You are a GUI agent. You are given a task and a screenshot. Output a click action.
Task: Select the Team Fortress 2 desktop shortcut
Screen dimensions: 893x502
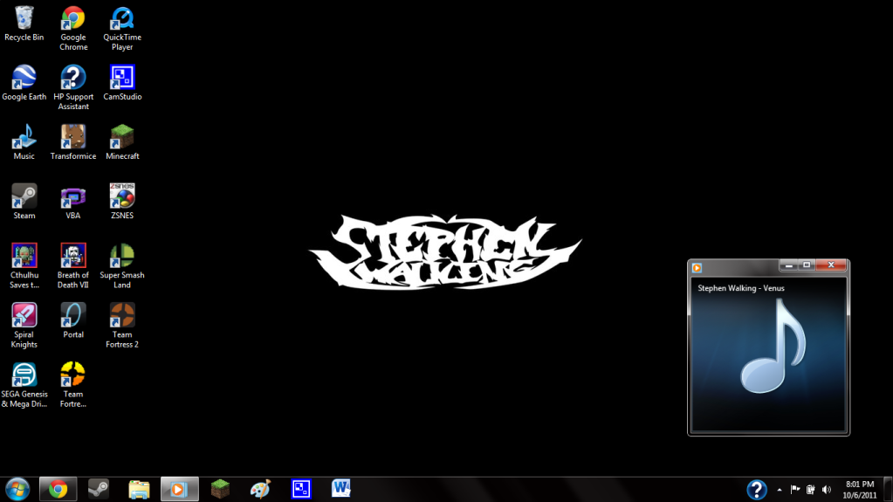(x=122, y=326)
